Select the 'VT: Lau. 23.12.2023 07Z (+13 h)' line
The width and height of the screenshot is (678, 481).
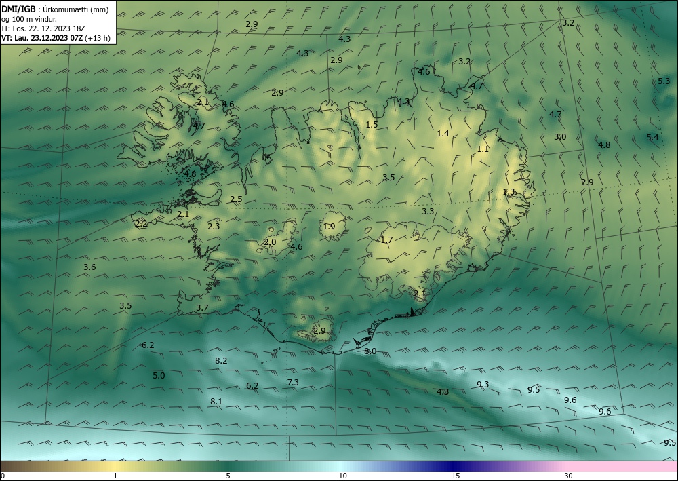[x=56, y=38]
